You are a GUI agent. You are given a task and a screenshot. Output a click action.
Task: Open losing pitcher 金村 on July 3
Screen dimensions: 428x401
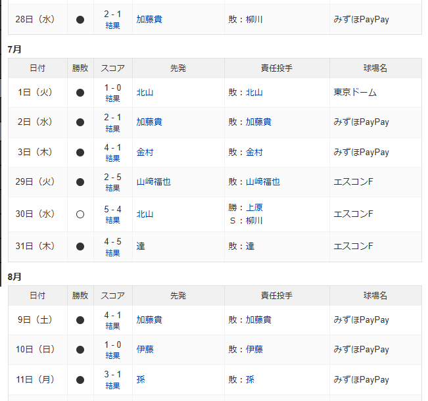[x=254, y=152]
